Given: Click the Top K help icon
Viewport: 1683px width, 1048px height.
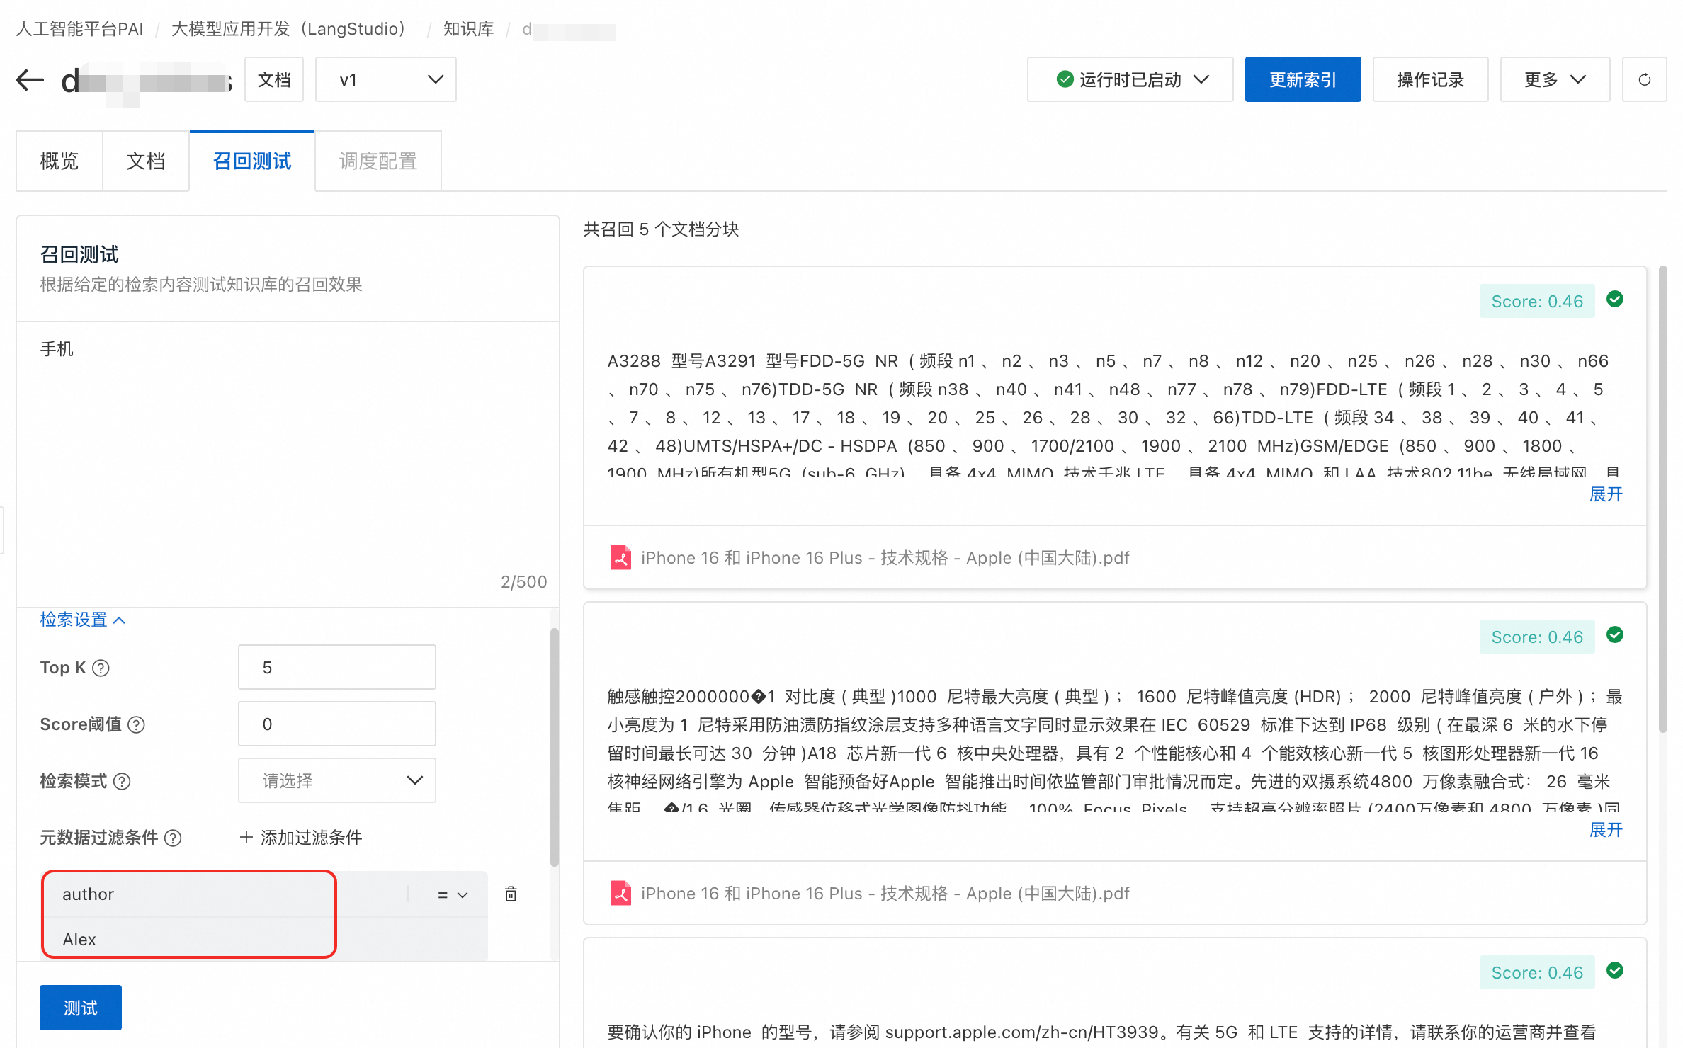Looking at the screenshot, I should 101,668.
